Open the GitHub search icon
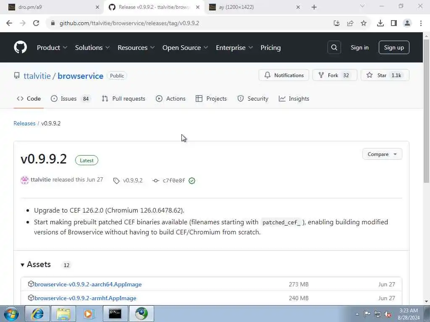The width and height of the screenshot is (430, 322). pyautogui.click(x=334, y=47)
